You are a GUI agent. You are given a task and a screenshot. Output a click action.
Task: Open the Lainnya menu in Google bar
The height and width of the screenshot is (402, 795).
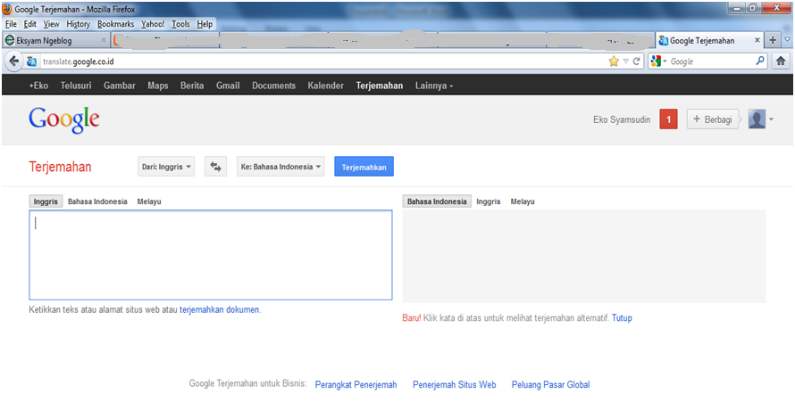433,86
